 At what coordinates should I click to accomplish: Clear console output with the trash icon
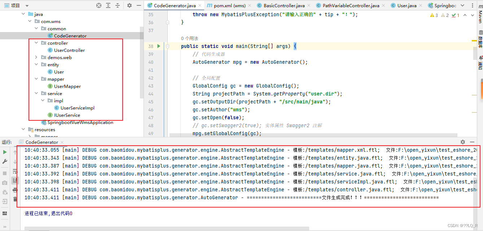coord(15,199)
